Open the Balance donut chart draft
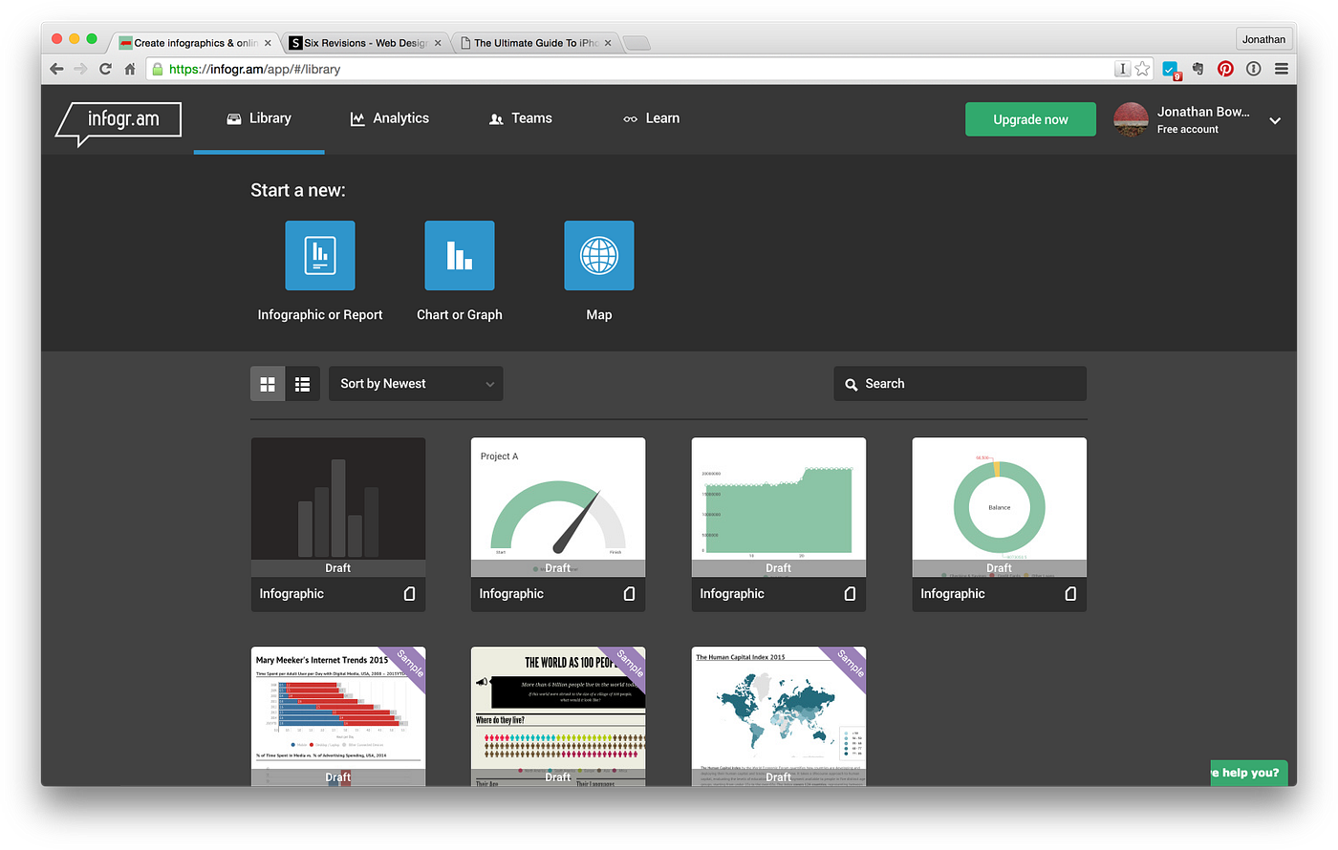The height and width of the screenshot is (850, 1338). pos(1000,506)
